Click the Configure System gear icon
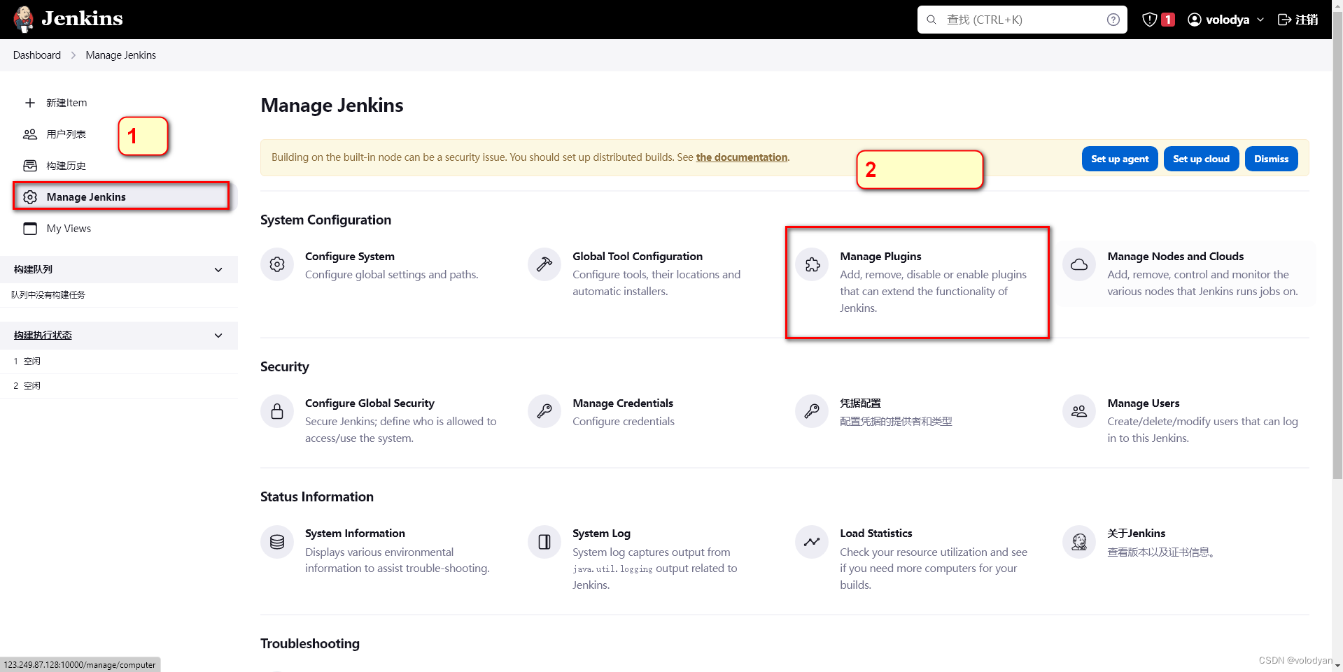 [x=277, y=264]
